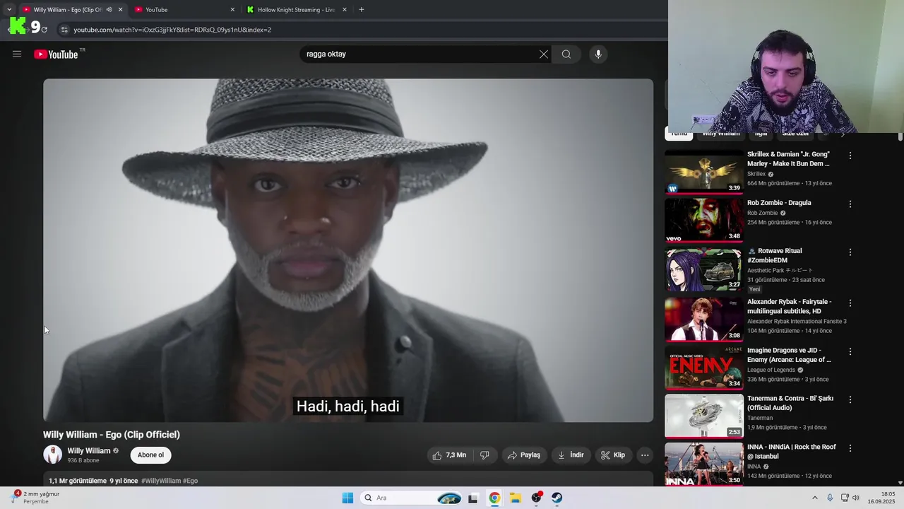Click Rob Zombie - Dragula video title

click(x=779, y=203)
